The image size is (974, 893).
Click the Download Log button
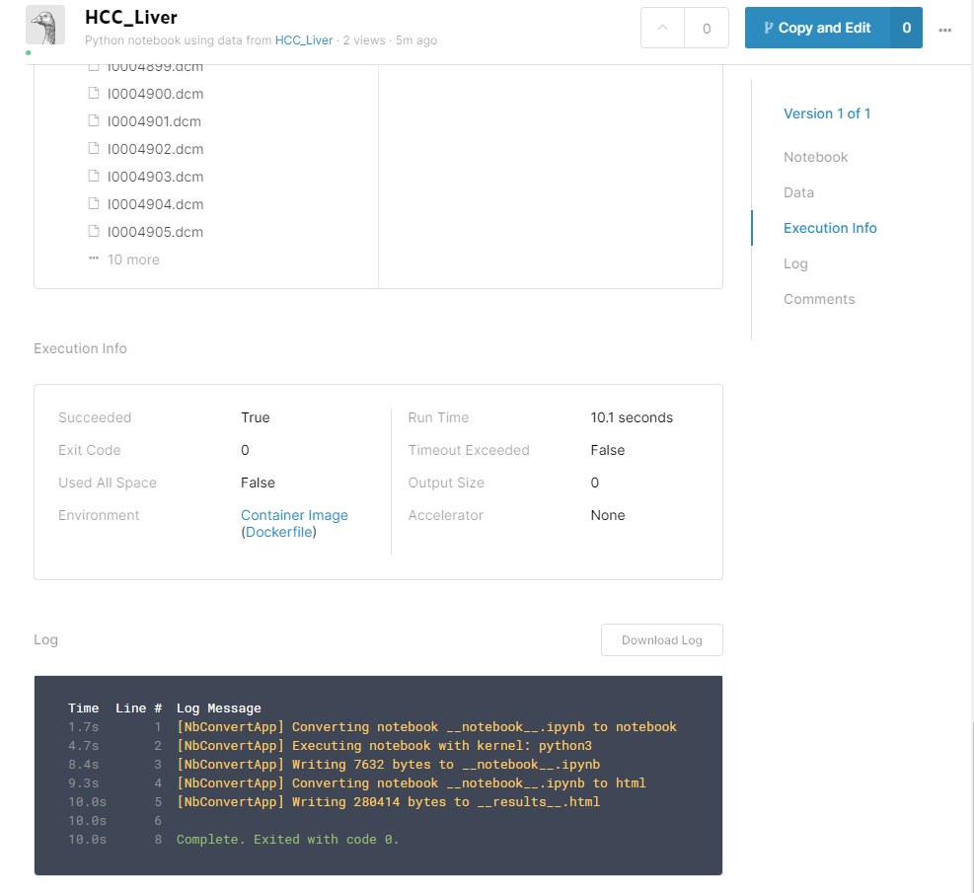click(661, 639)
